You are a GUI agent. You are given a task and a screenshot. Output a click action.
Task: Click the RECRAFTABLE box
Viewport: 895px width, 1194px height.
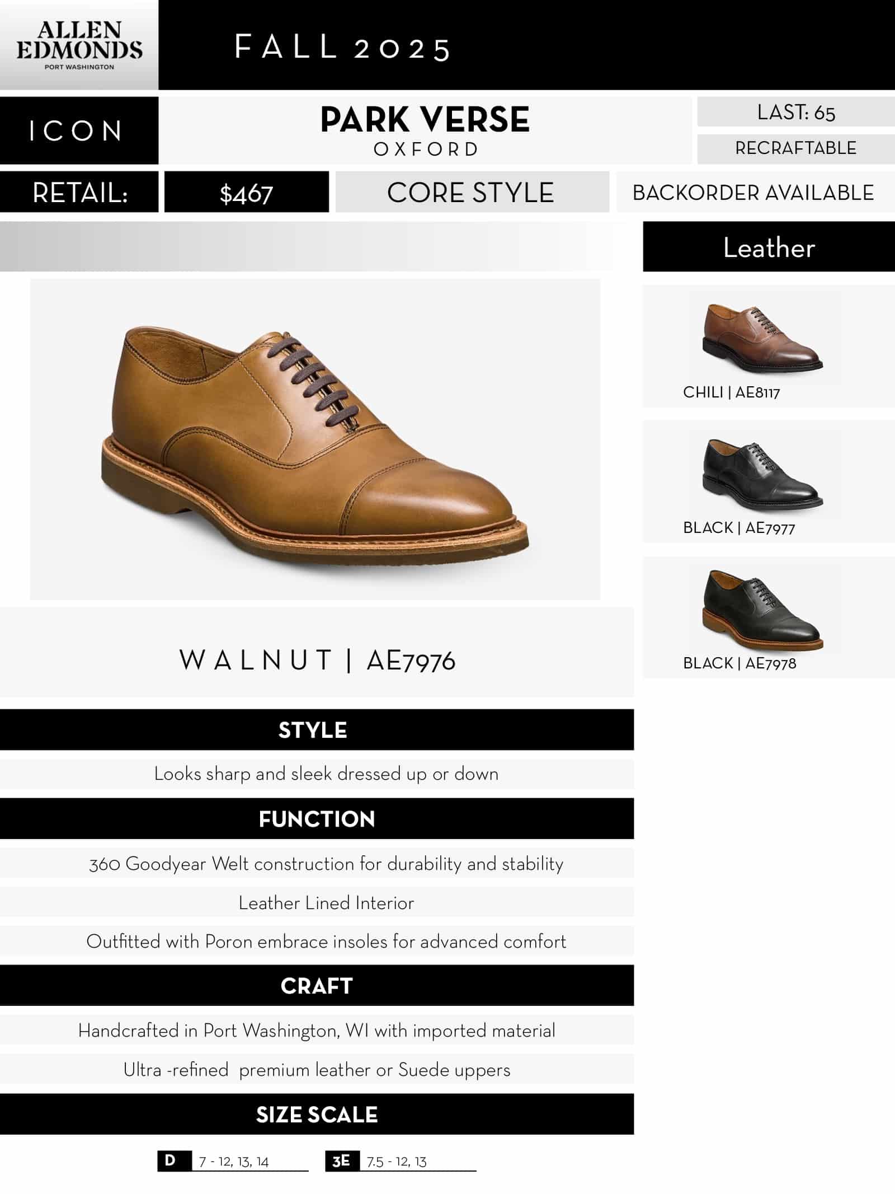tap(796, 148)
